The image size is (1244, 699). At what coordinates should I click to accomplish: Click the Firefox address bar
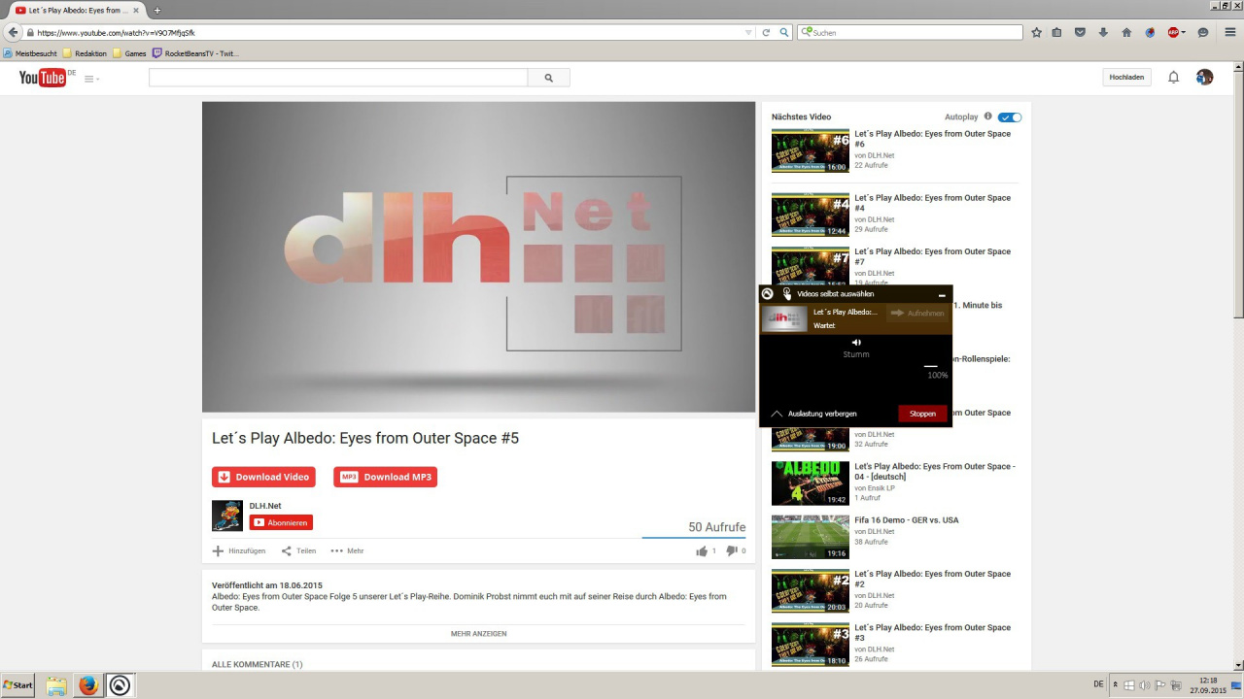pyautogui.click(x=389, y=32)
